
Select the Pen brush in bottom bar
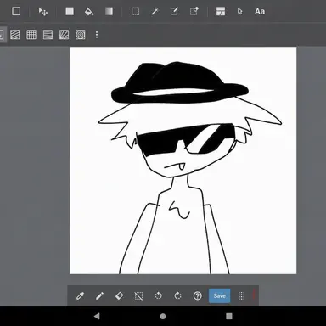[x=99, y=296]
